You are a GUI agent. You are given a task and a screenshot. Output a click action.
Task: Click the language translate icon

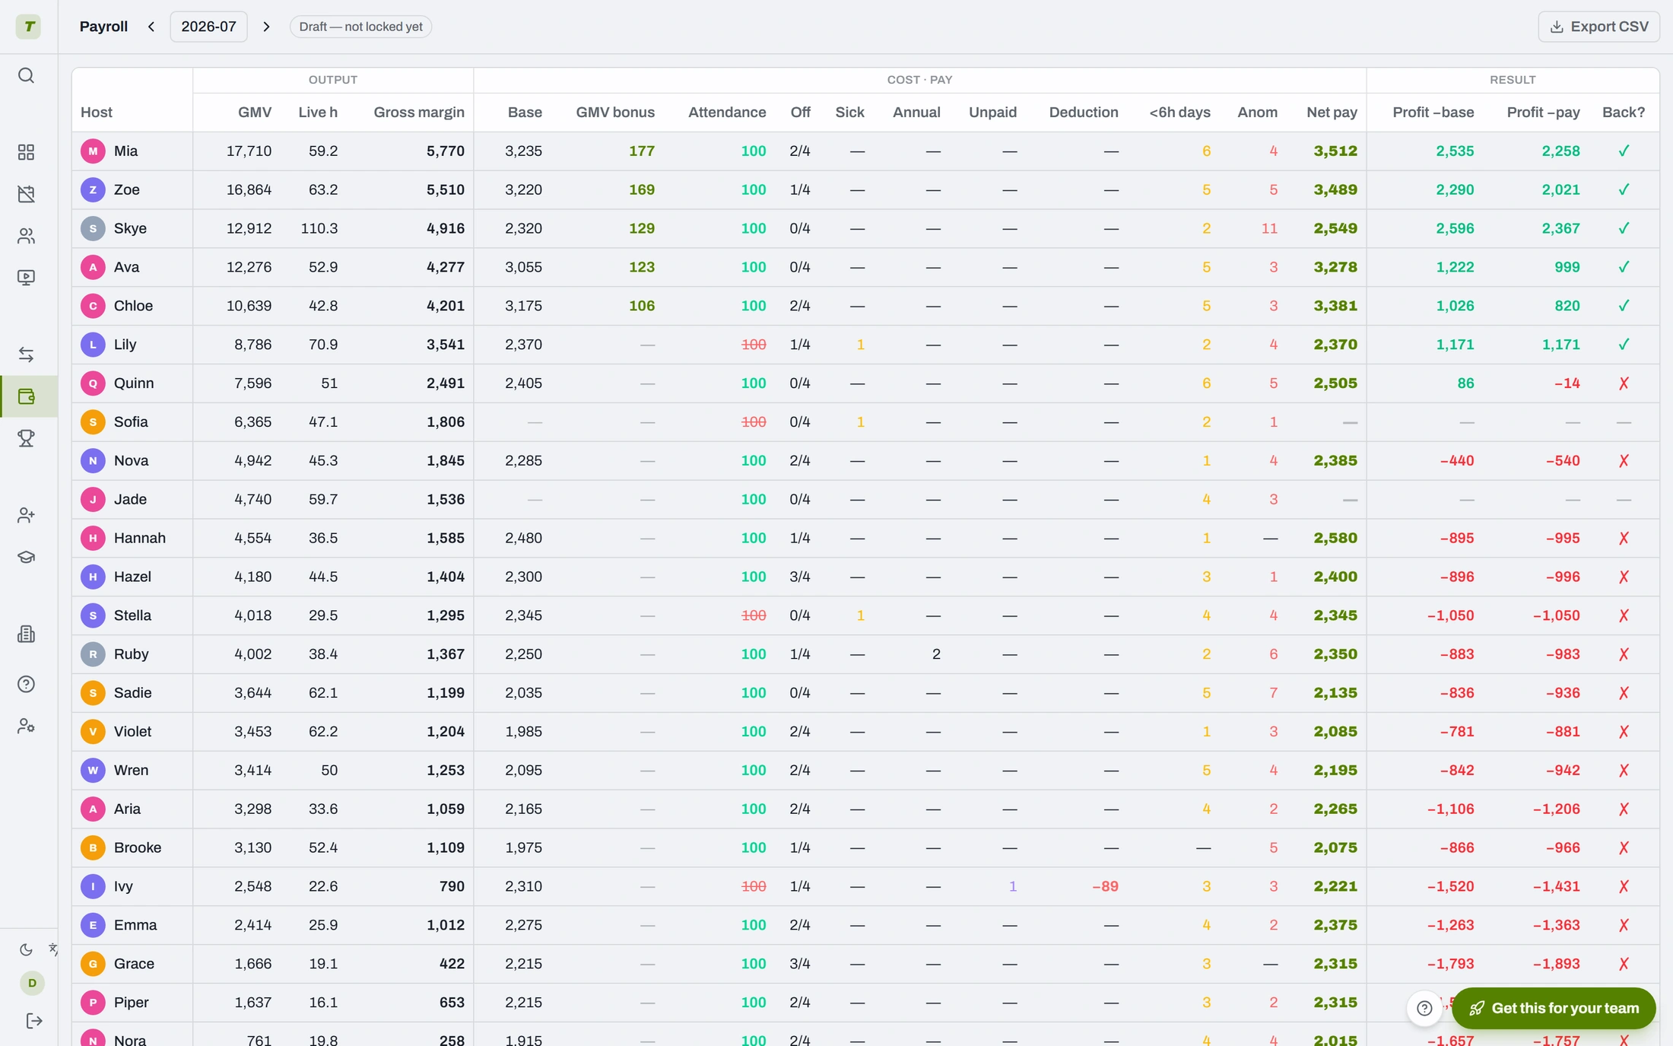pos(53,949)
